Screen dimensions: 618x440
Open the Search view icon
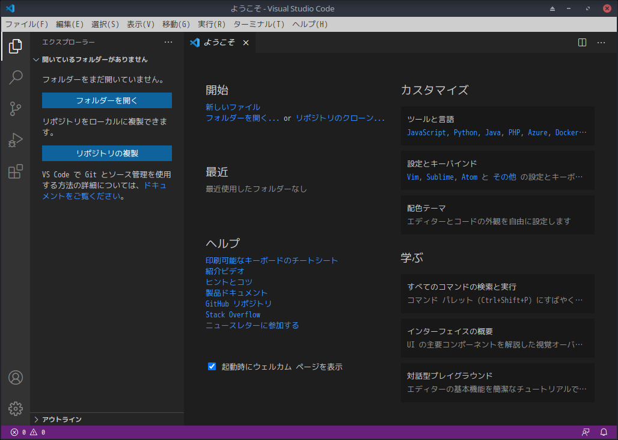16,77
